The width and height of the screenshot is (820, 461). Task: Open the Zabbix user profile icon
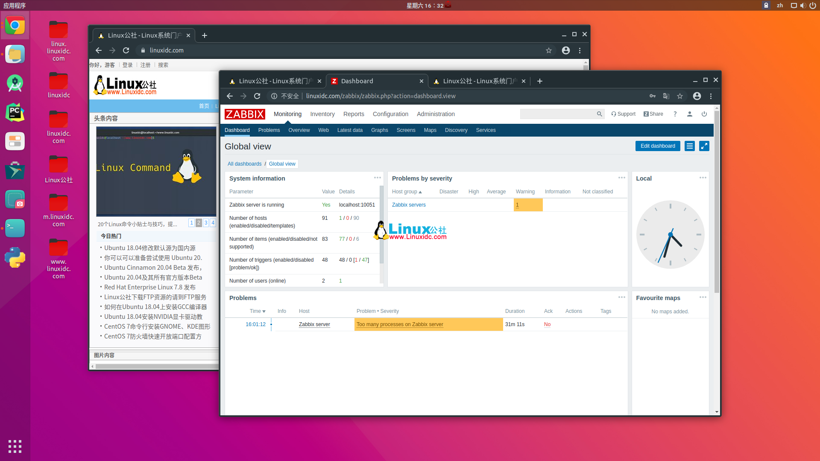pos(689,114)
